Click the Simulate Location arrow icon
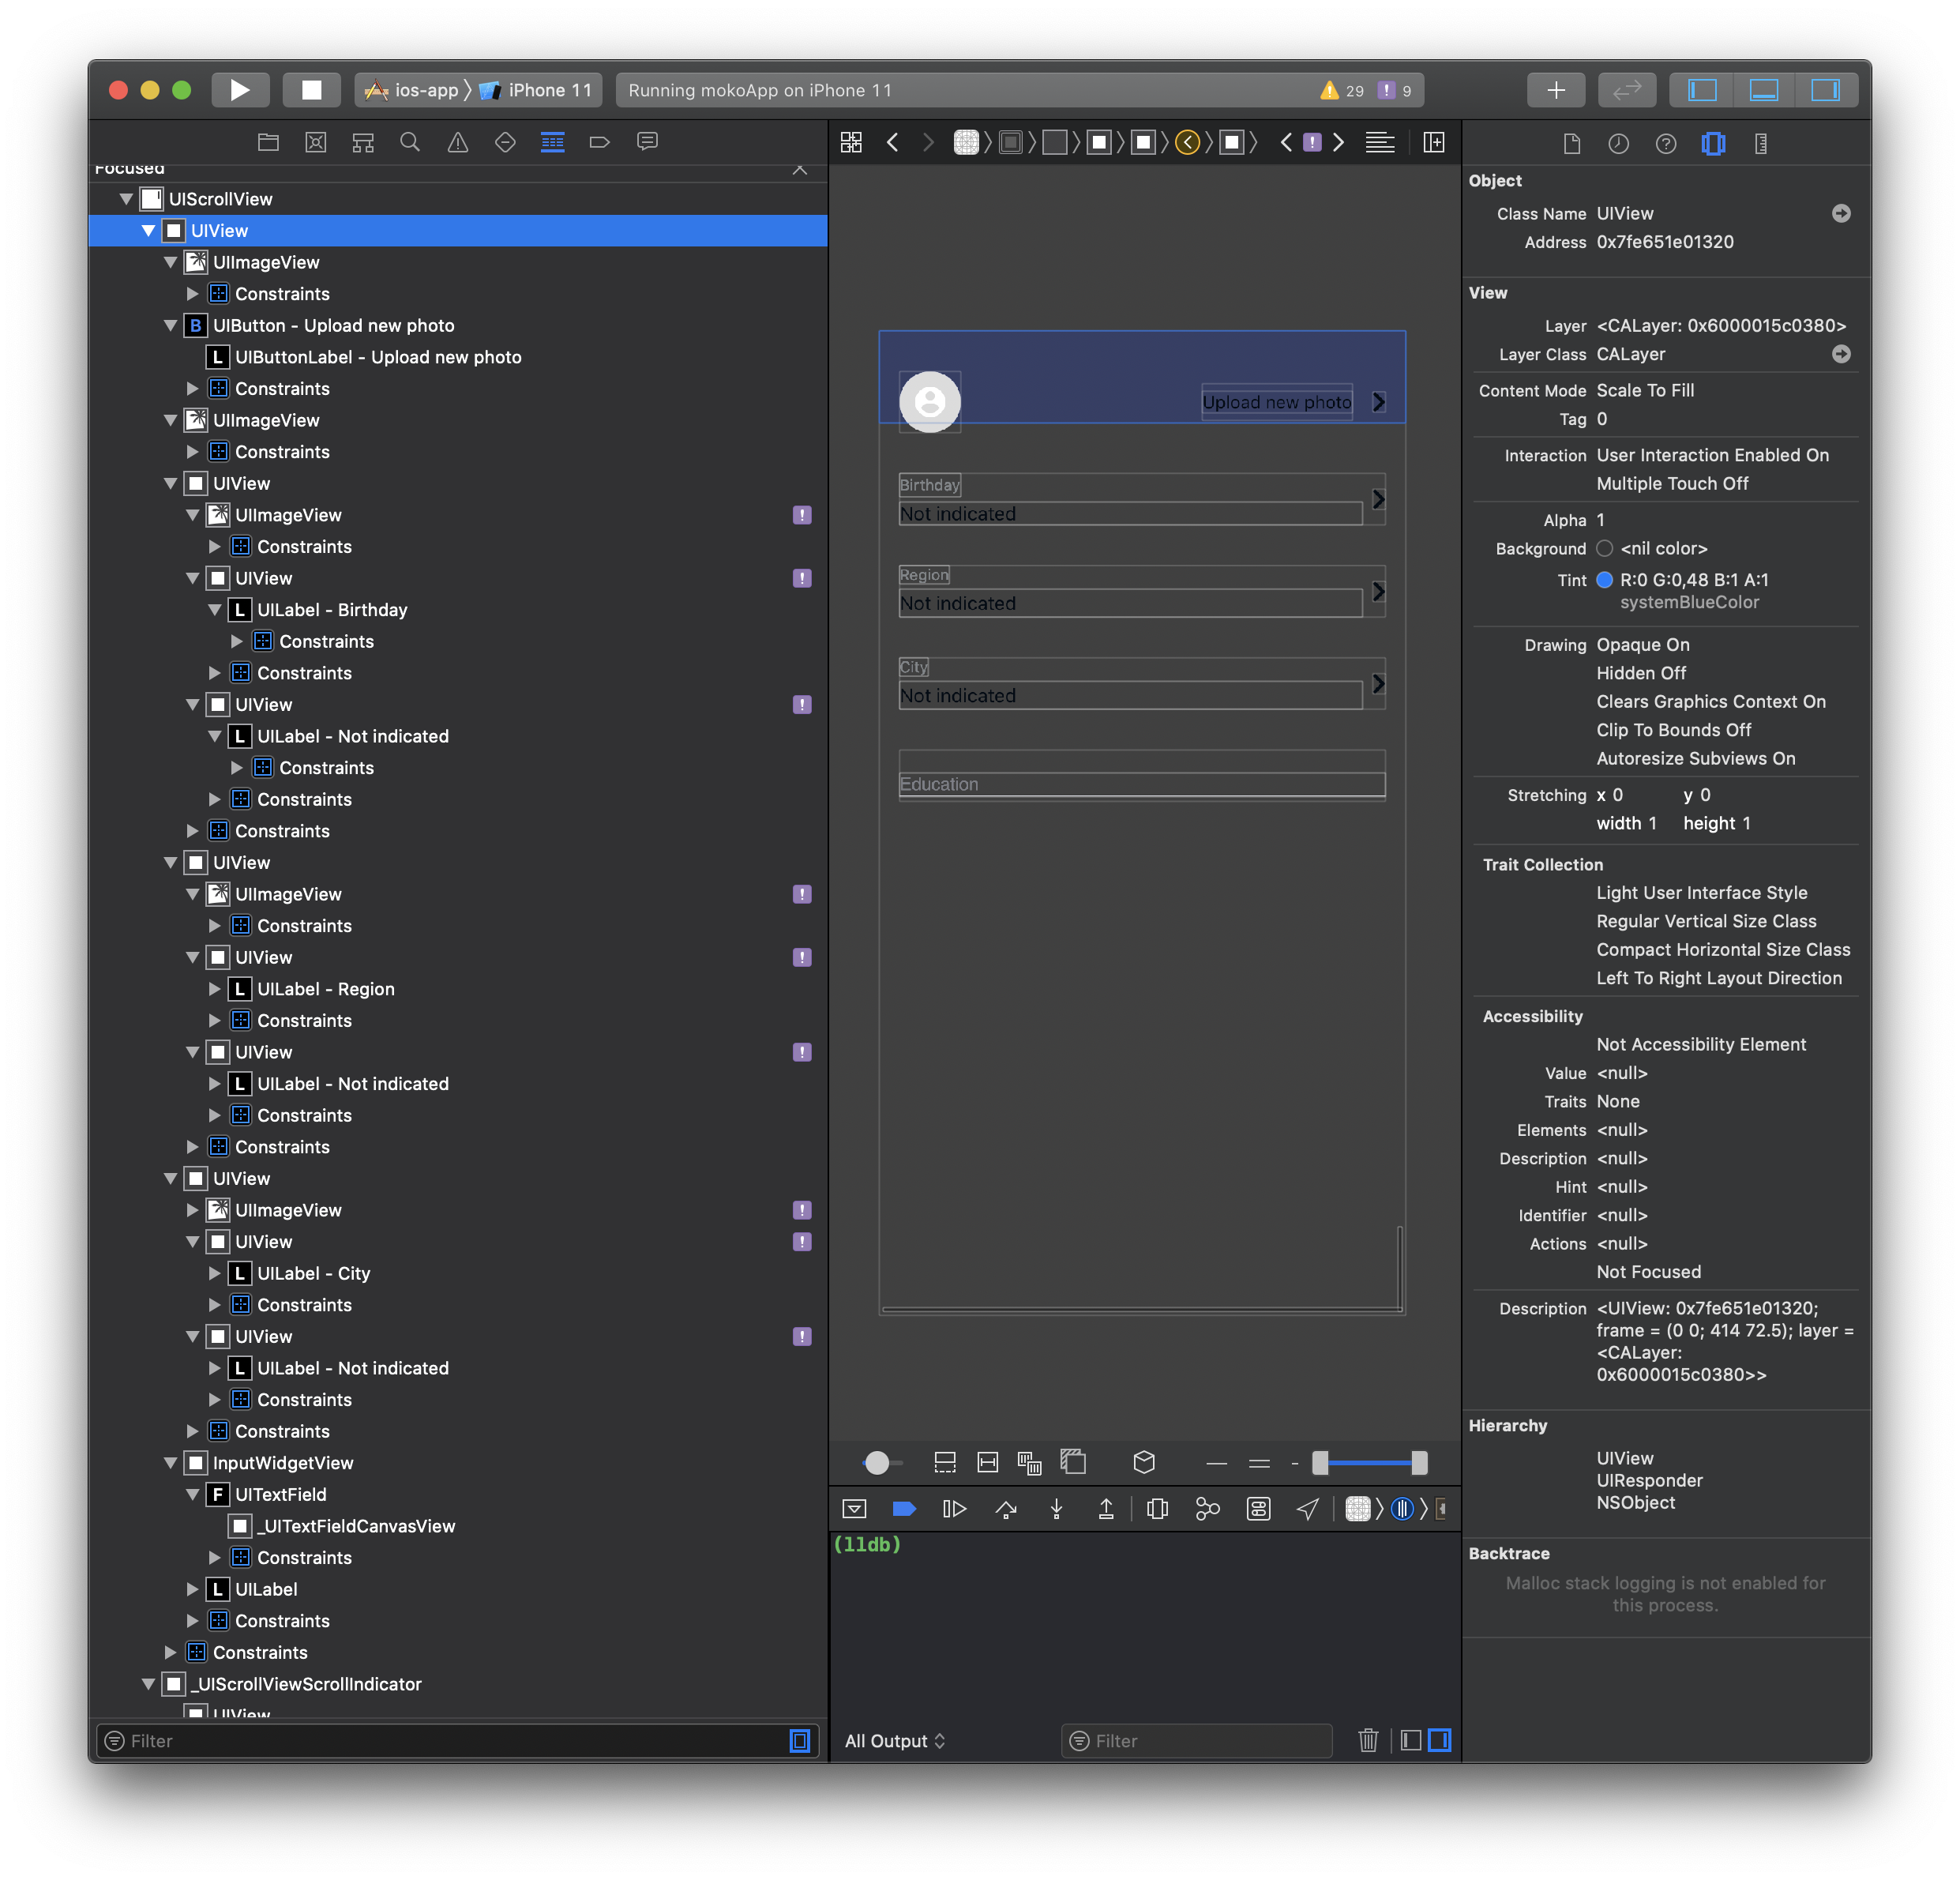This screenshot has height=1880, width=1960. (x=1308, y=1509)
